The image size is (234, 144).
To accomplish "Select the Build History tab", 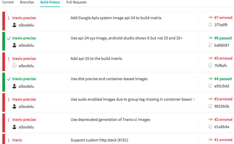I will pyautogui.click(x=50, y=2).
